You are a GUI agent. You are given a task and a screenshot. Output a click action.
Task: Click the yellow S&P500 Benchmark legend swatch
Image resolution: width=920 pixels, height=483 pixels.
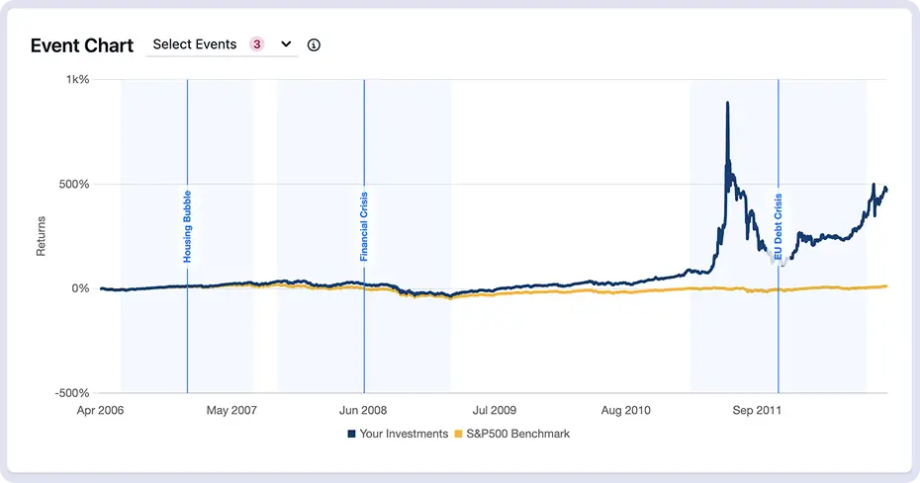tap(458, 434)
